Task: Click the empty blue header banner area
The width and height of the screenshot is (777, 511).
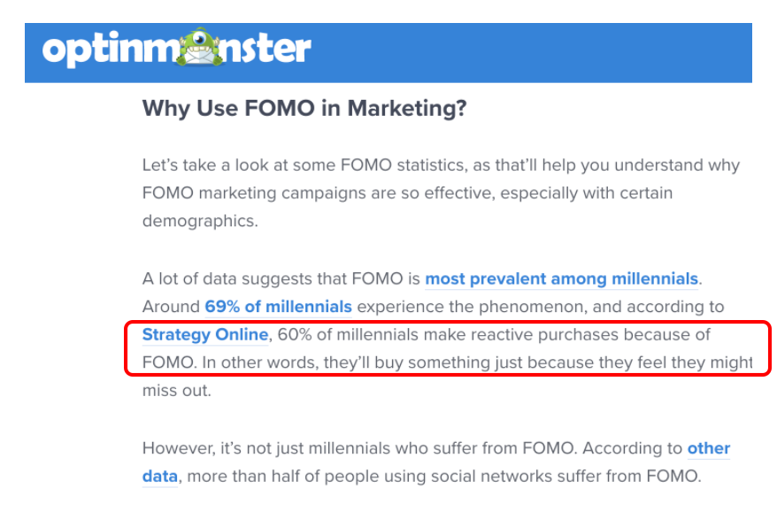Action: (530, 52)
